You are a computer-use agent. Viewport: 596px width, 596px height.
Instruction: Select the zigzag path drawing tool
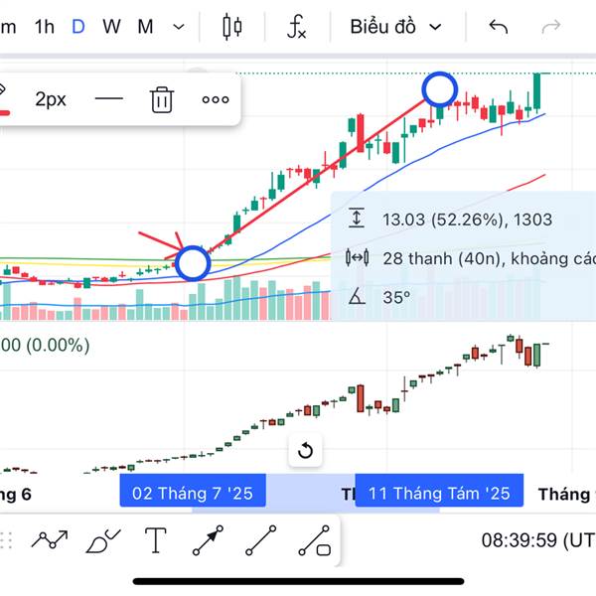click(x=50, y=539)
